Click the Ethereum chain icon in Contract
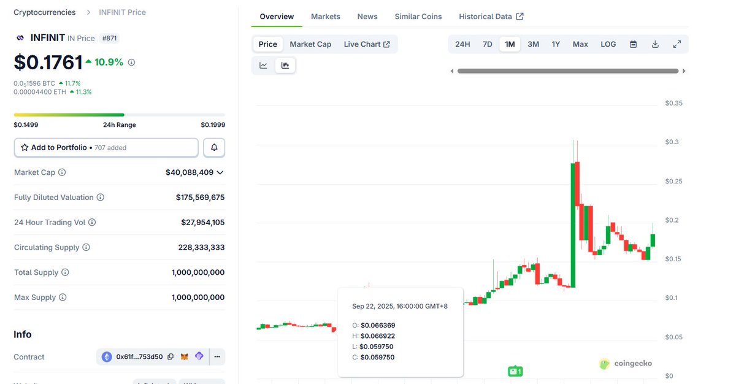 click(107, 356)
